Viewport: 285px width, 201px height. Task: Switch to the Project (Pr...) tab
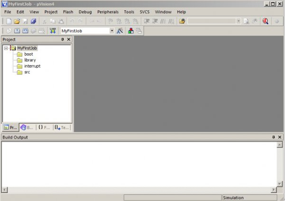(x=10, y=127)
